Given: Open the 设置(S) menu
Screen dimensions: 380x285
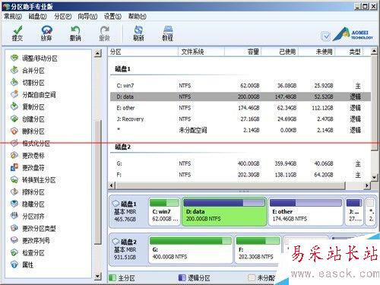Looking at the screenshot, I should (112, 17).
